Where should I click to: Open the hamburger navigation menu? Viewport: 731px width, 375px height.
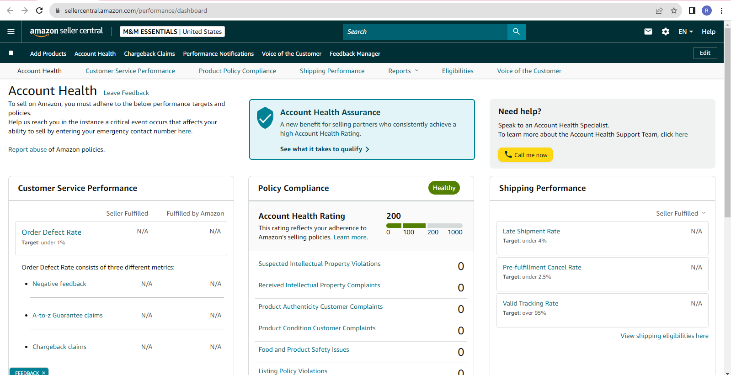click(11, 32)
